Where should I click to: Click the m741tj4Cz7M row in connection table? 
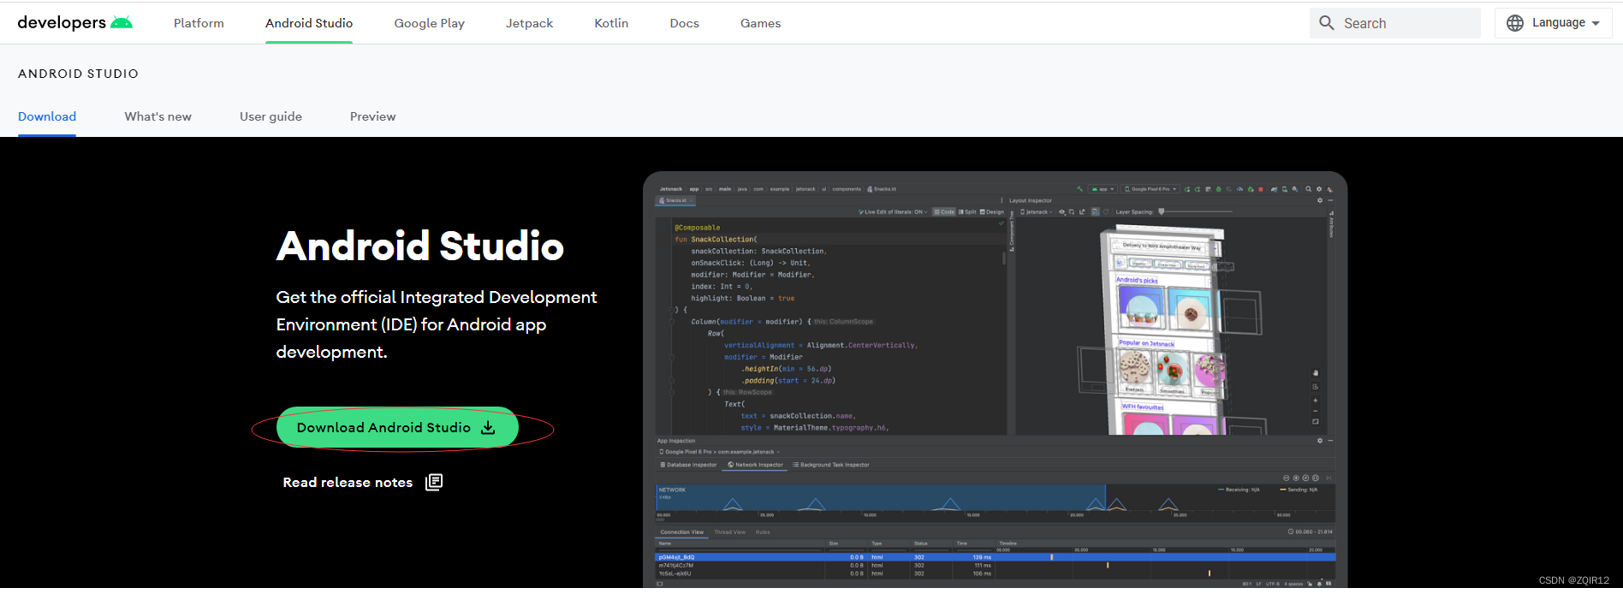click(x=995, y=566)
